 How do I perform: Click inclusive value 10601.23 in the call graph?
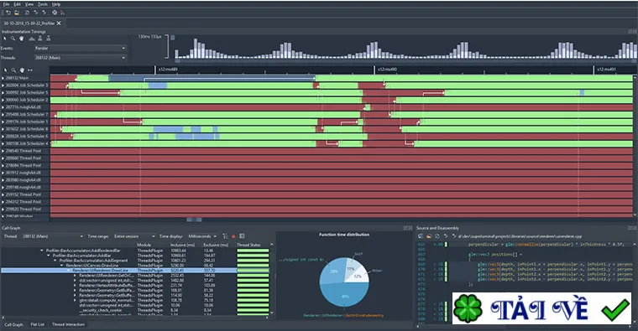[178, 261]
